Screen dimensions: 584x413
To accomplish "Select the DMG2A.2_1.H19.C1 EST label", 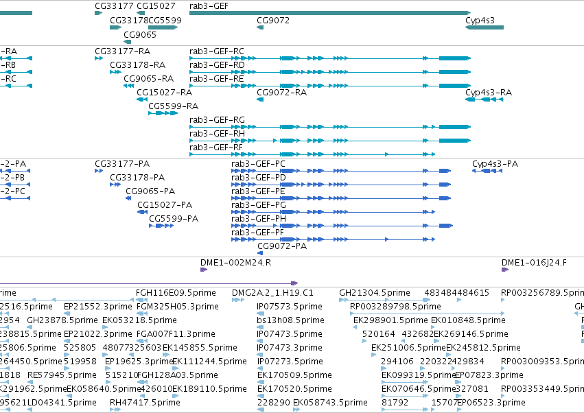I will (x=272, y=293).
